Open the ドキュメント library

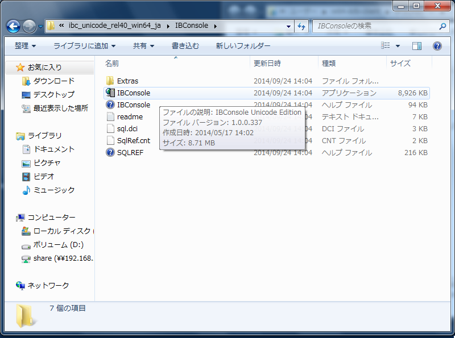tap(54, 149)
